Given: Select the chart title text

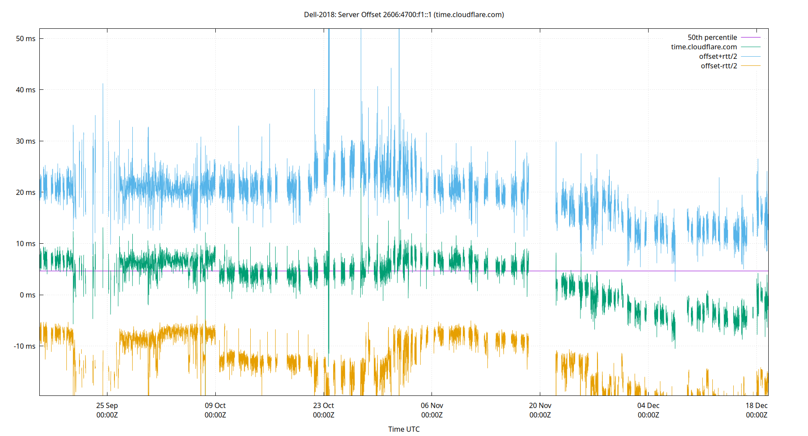Looking at the screenshot, I should point(404,14).
